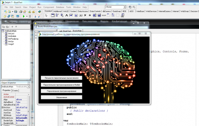Switch to the Events tab in Object Inspector

tap(15, 91)
